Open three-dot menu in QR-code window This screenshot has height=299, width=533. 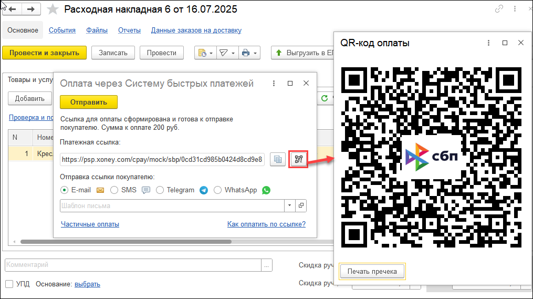[x=488, y=43]
